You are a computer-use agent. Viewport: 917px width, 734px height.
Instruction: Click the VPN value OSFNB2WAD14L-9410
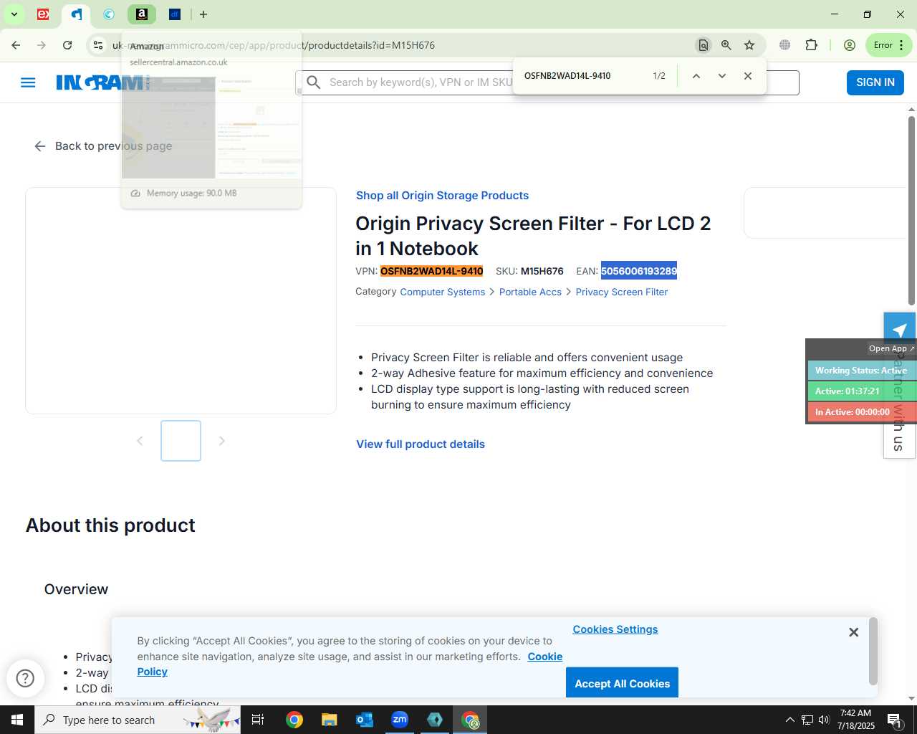click(x=431, y=271)
